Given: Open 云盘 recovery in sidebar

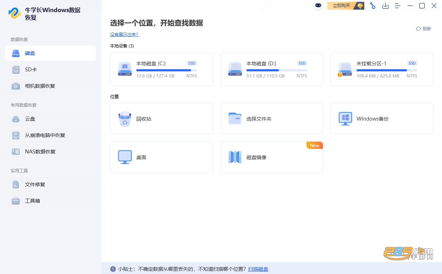Looking at the screenshot, I should [x=50, y=119].
